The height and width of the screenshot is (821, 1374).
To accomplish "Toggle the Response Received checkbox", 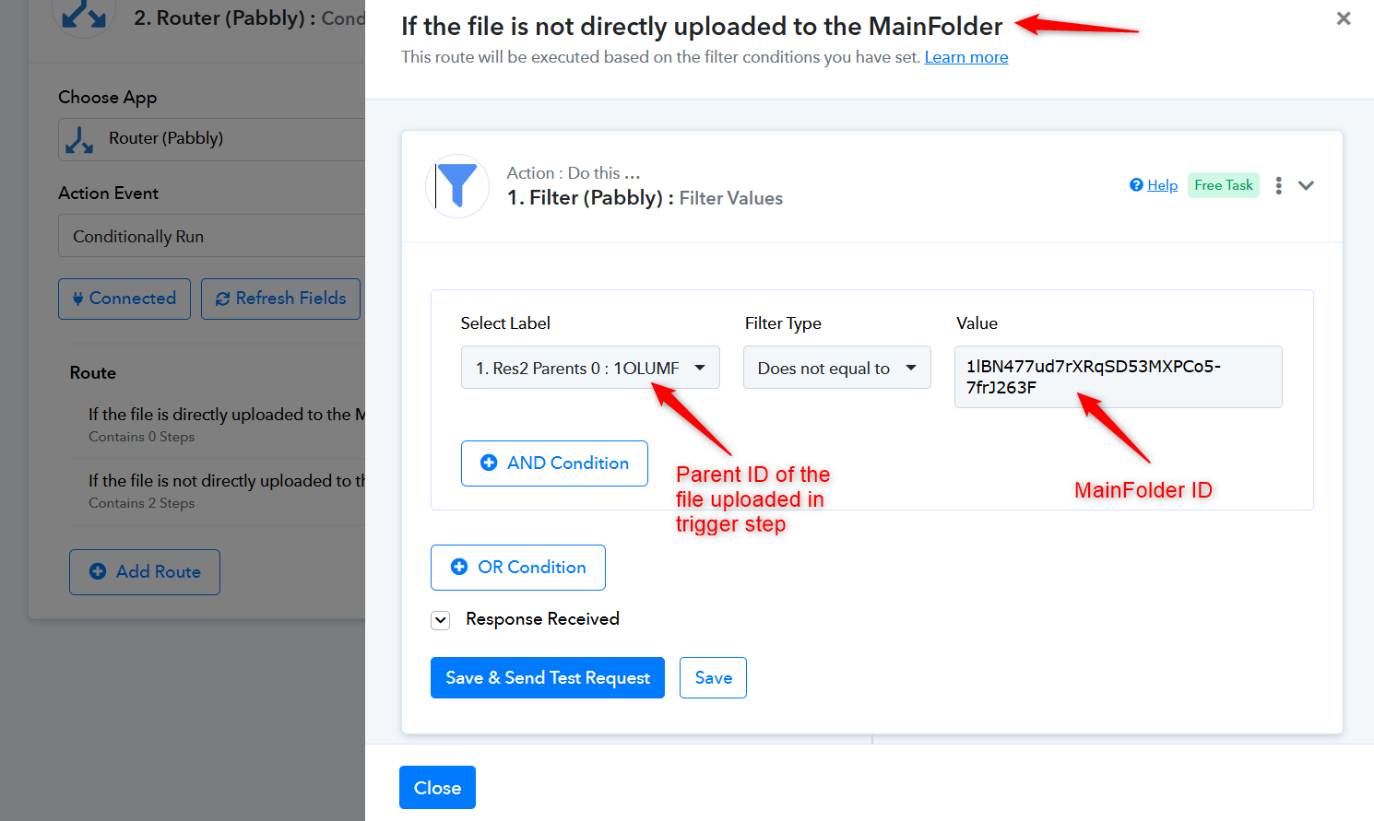I will 441,620.
